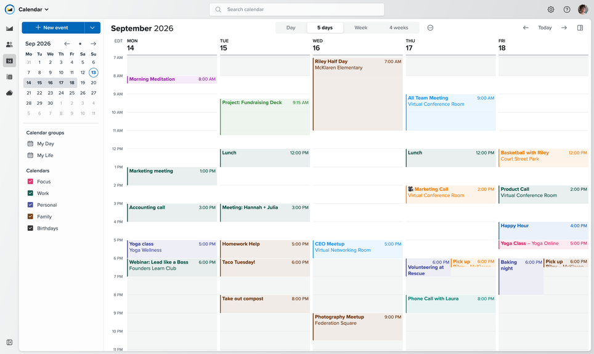Collapse the sidebar using bottom-left panel icon
Screen dimensions: 594x354
pos(9,342)
